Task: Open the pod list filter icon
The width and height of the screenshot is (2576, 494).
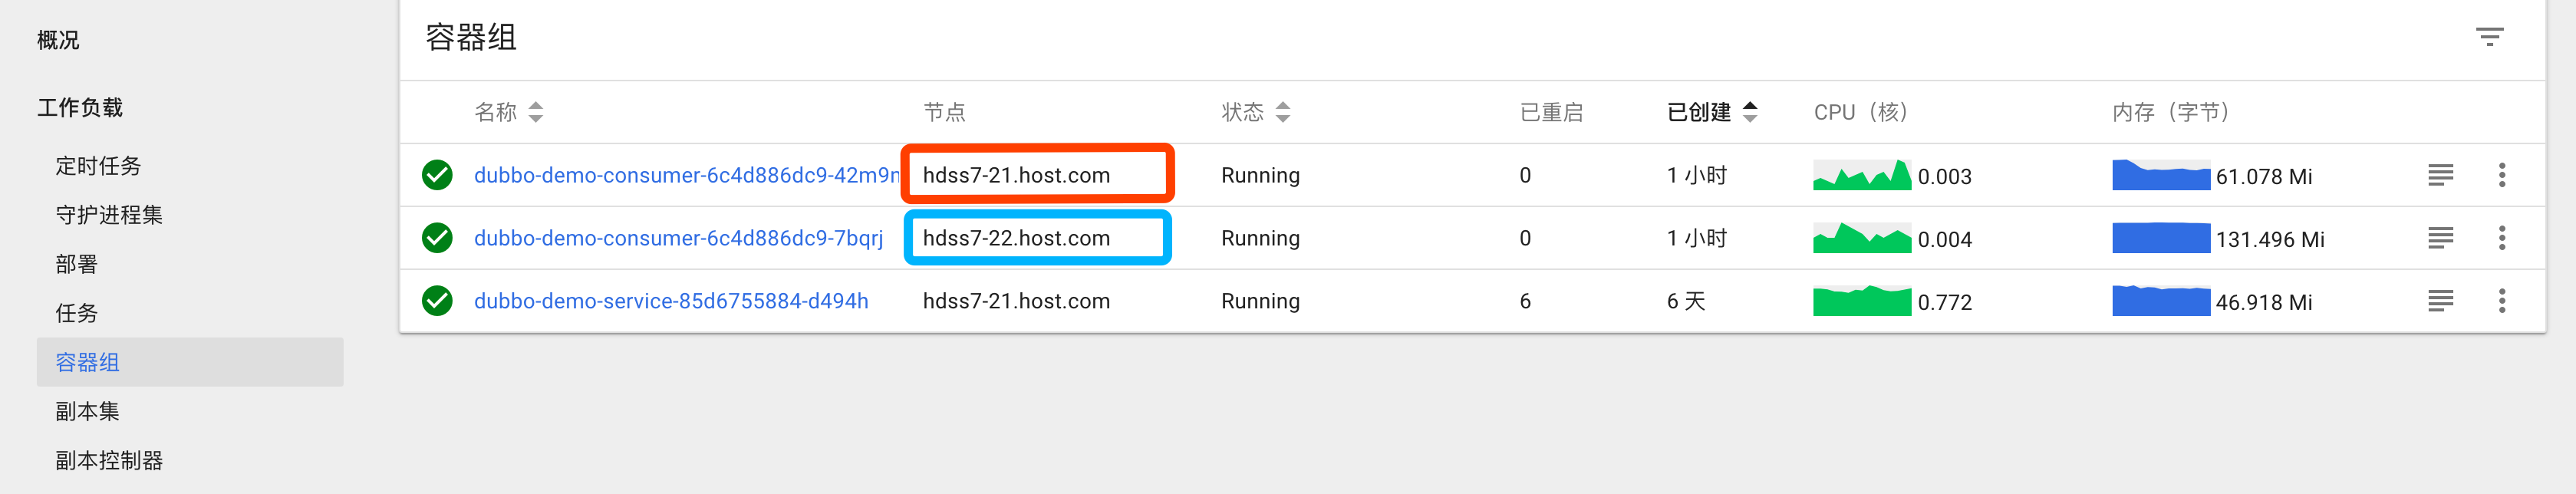Action: click(x=2489, y=38)
